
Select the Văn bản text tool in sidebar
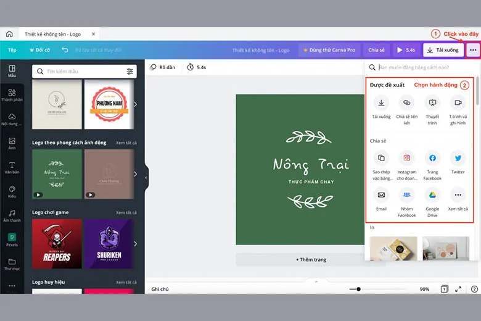pos(12,167)
